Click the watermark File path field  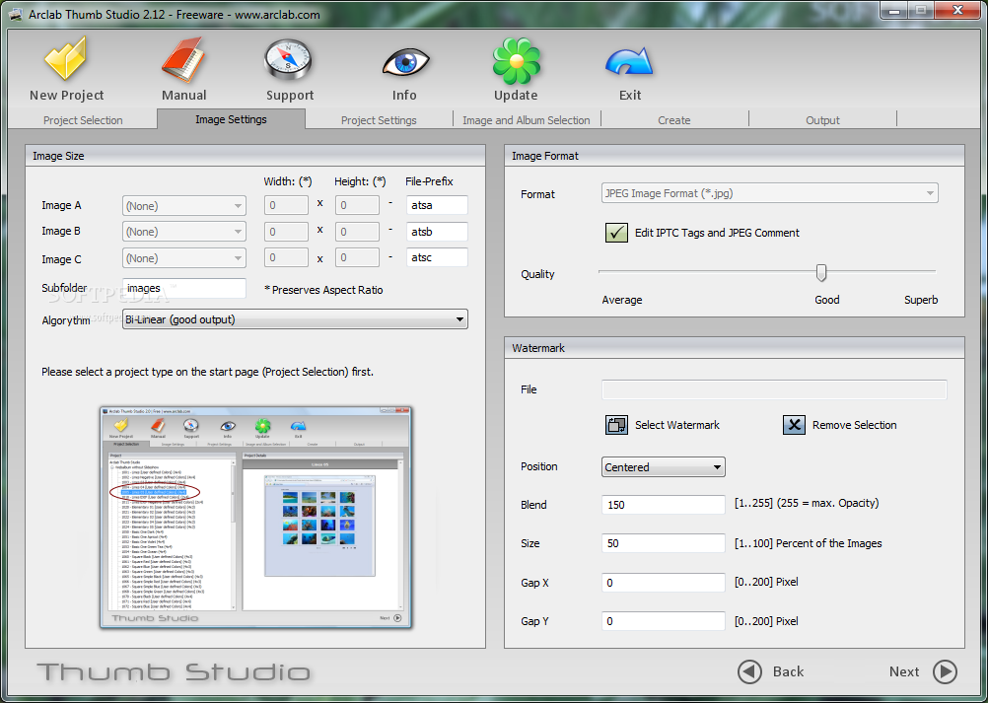774,389
